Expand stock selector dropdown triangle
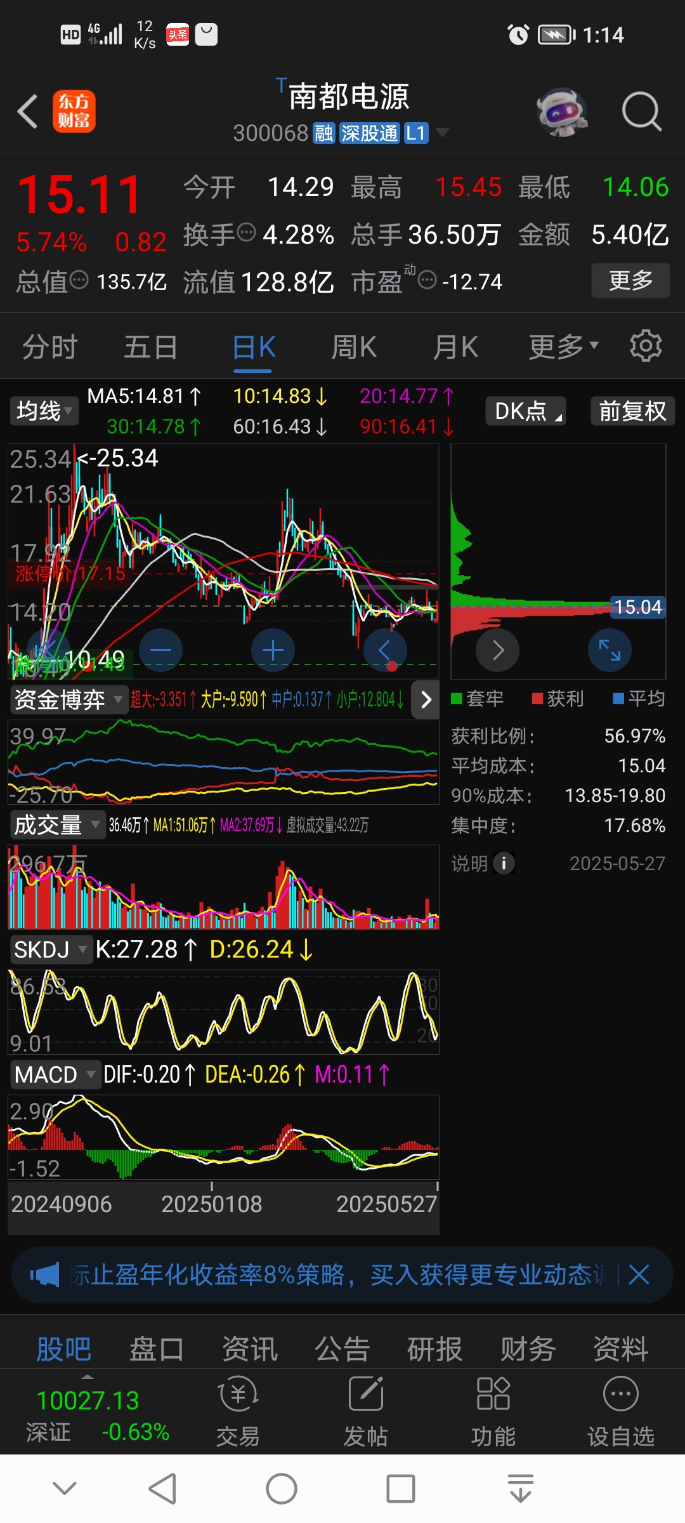 pos(443,133)
